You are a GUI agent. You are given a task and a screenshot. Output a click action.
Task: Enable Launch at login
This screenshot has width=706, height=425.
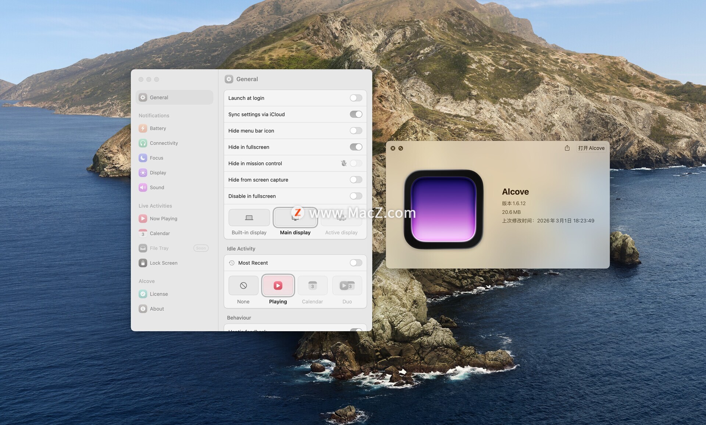point(356,98)
